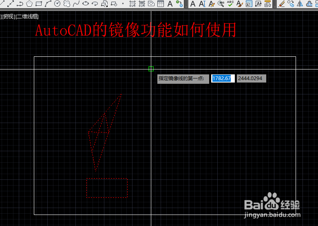Select the Polygon tool
This screenshot has width=318, height=226.
[x=29, y=4]
